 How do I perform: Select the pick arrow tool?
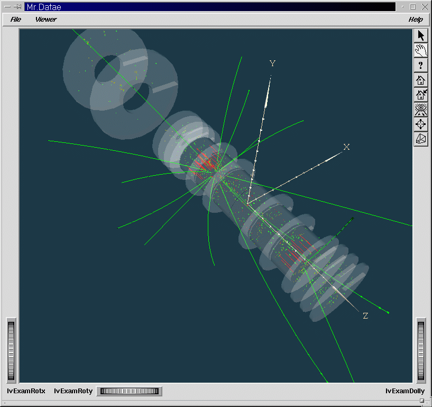click(x=421, y=35)
